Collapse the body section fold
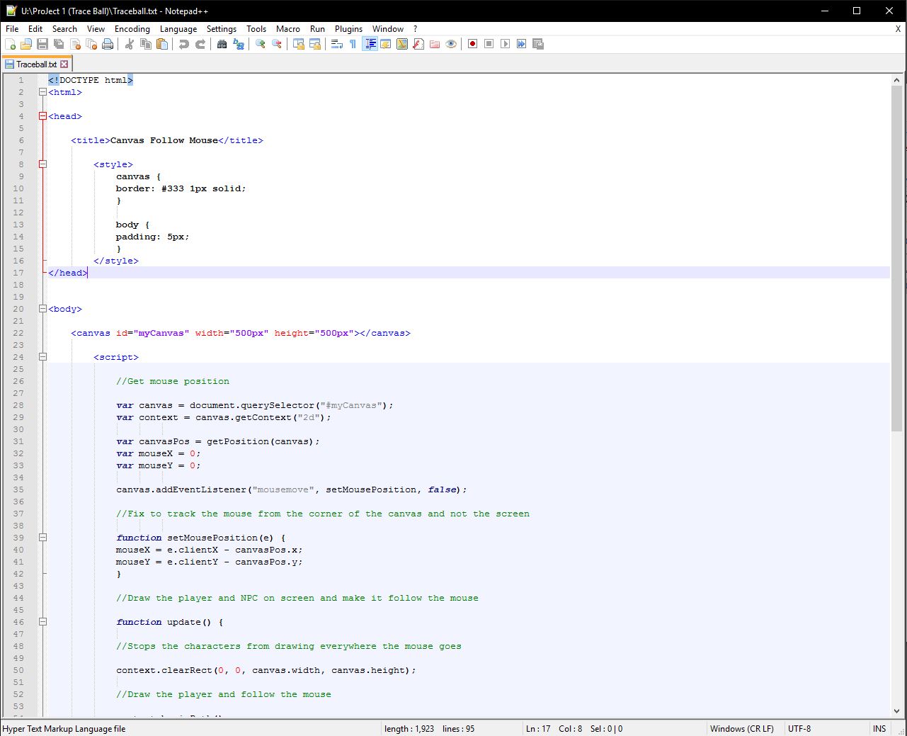Screen dimensions: 907x736 tap(42, 309)
